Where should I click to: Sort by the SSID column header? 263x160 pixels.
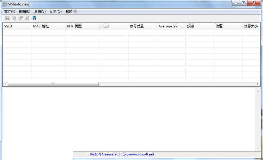tap(17, 26)
